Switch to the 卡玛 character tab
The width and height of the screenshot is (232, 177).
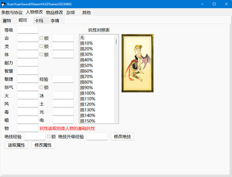point(39,21)
